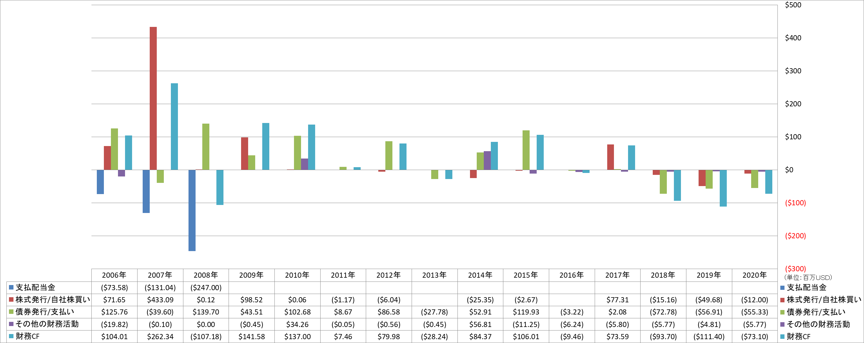This screenshot has width=864, height=343.
Task: Click the red ($200) axis label
Action: [795, 236]
